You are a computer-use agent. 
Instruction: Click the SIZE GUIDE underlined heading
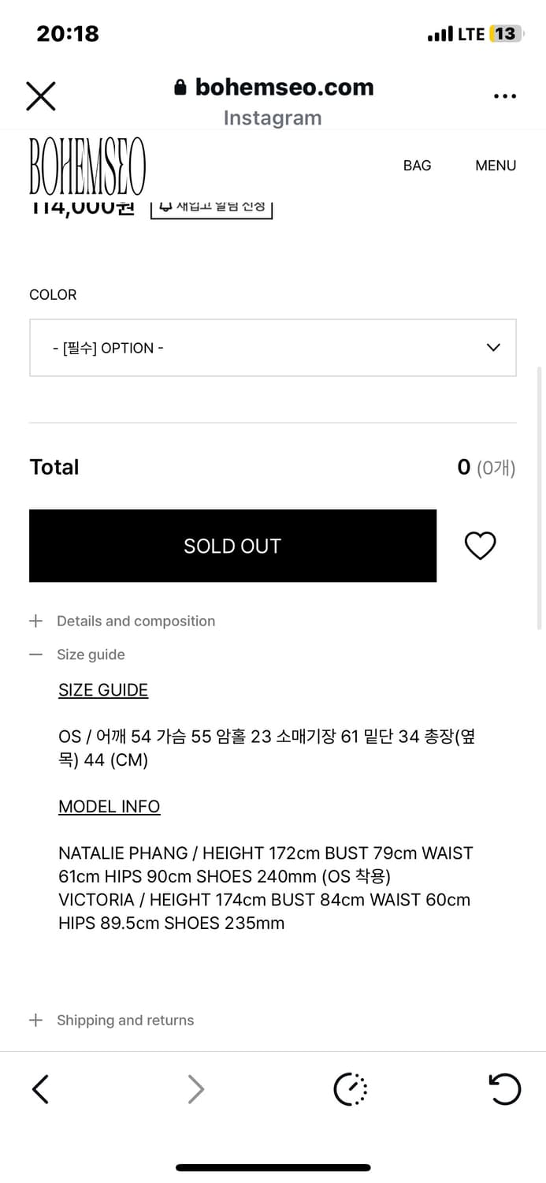[x=103, y=690]
